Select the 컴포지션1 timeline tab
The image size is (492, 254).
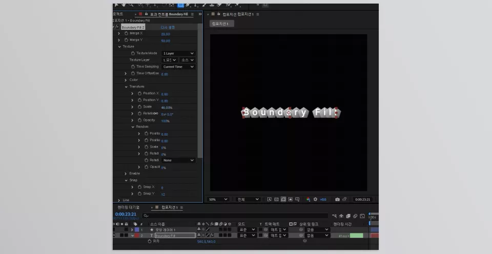tap(170, 207)
